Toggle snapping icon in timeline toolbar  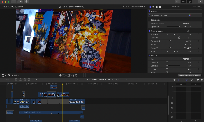187,80
